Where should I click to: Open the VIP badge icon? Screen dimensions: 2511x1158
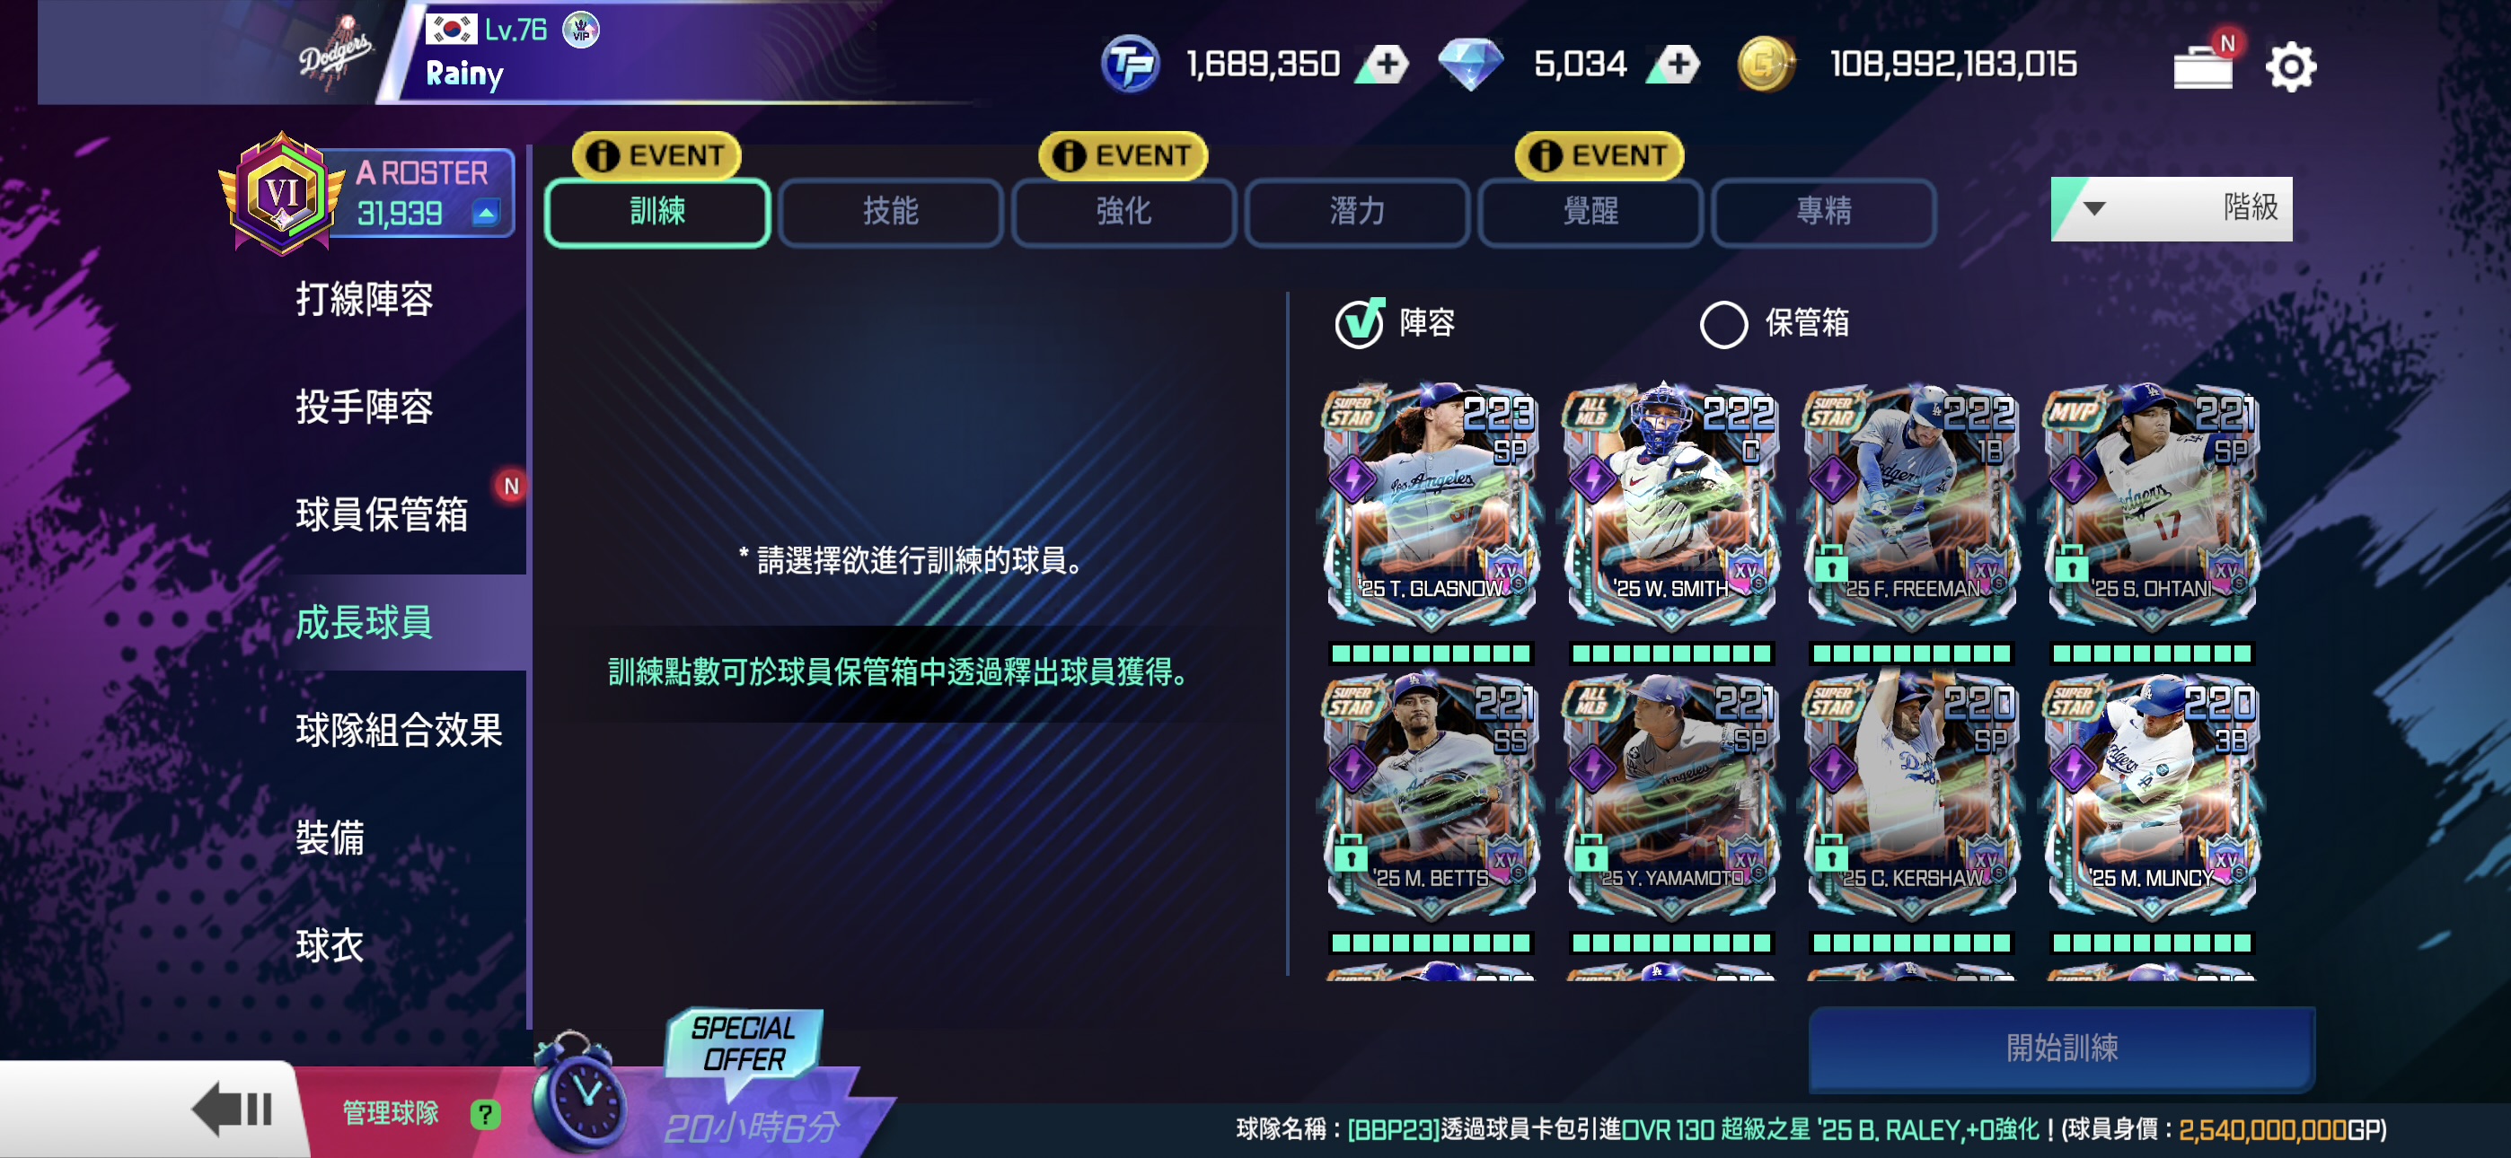point(582,31)
